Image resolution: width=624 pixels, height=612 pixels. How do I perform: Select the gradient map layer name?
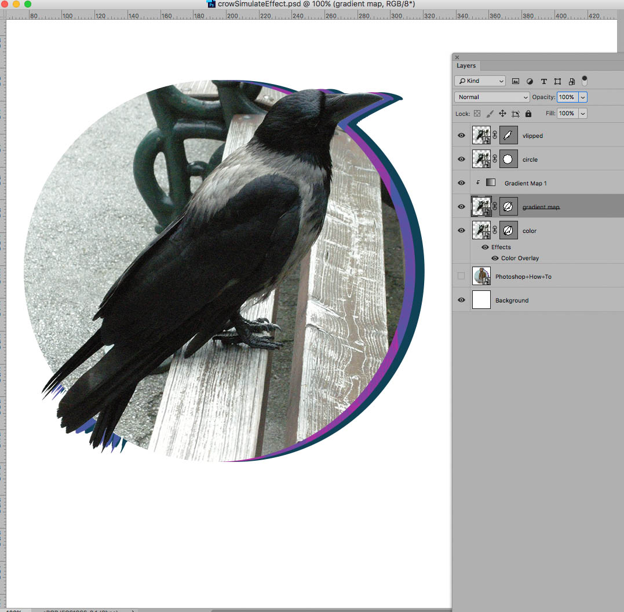(x=541, y=206)
